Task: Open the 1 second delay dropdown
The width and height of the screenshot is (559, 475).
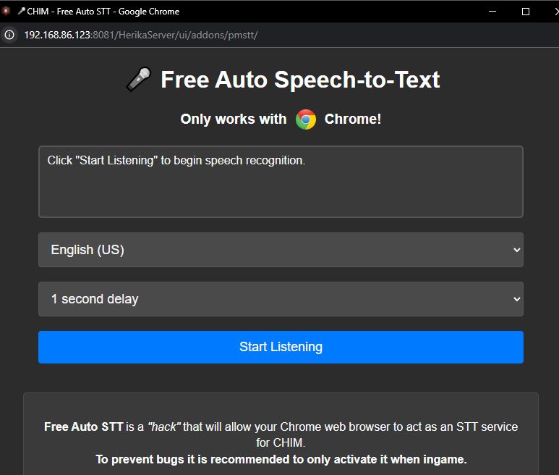Action: pos(281,299)
